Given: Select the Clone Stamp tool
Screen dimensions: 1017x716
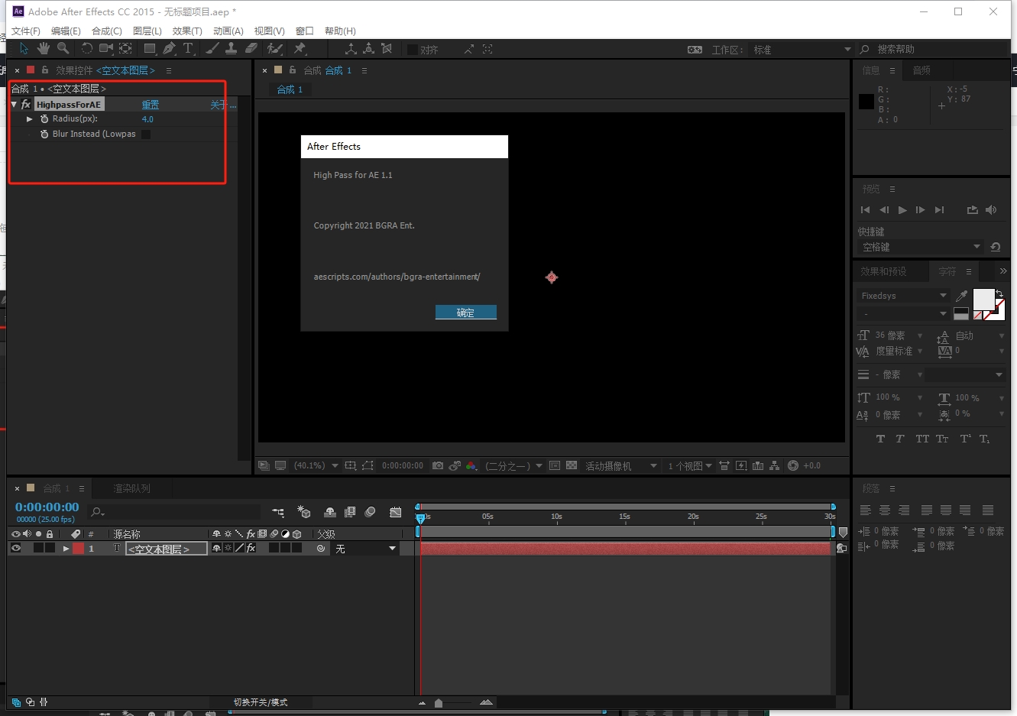Looking at the screenshot, I should coord(231,49).
